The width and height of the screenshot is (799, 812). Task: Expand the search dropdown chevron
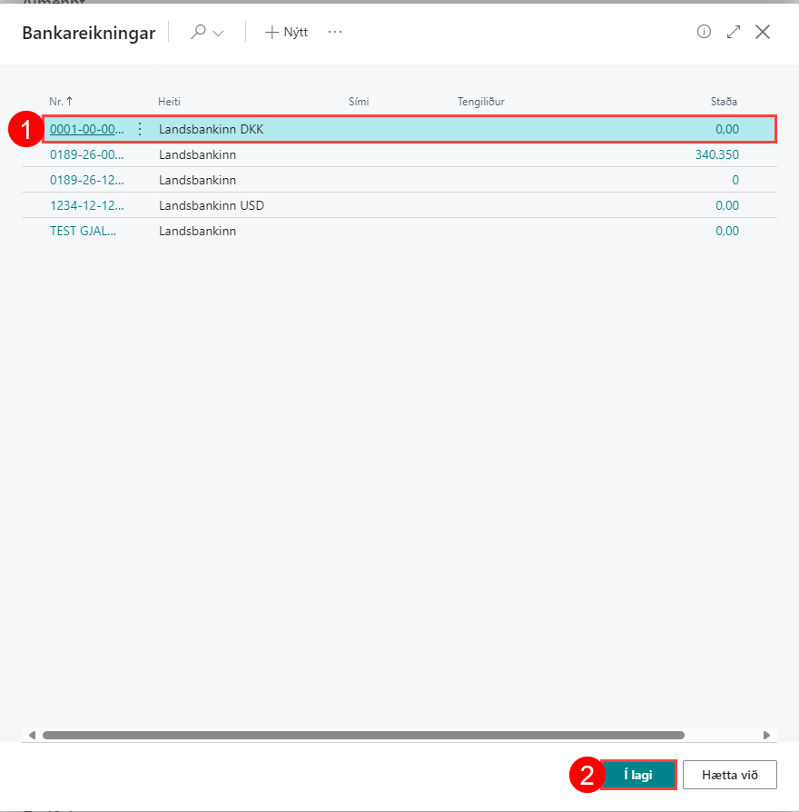(218, 33)
